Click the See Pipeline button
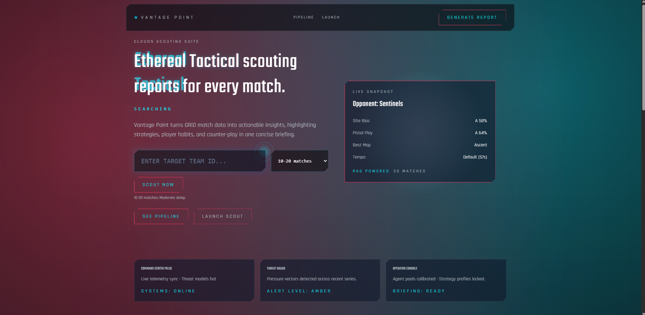645x315 pixels. pyautogui.click(x=161, y=216)
